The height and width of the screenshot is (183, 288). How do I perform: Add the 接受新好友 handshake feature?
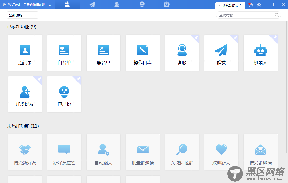point(25,152)
